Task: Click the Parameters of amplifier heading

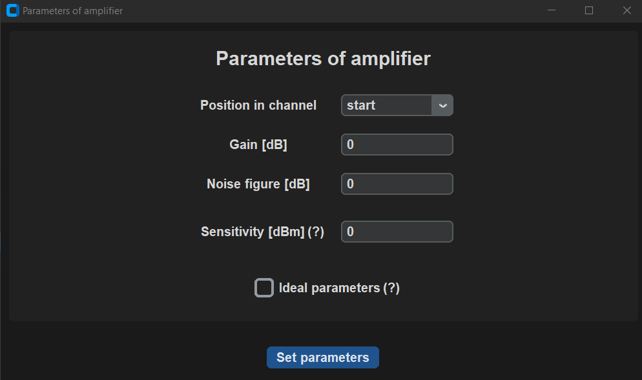Action: point(322,59)
